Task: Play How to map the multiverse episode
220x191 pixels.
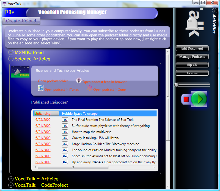Action: [x=65, y=132]
